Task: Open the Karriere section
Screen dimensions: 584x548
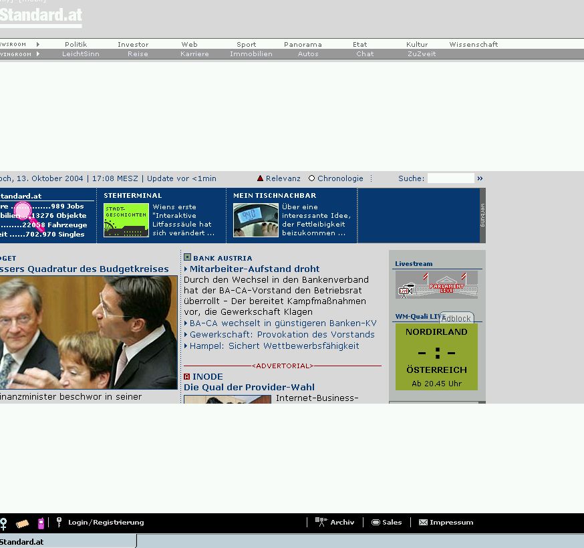Action: 194,54
